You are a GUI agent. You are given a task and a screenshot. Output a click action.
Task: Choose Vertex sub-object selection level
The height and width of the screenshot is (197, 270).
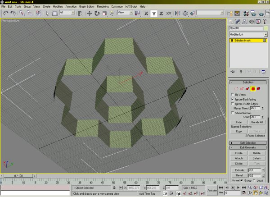(x=237, y=89)
